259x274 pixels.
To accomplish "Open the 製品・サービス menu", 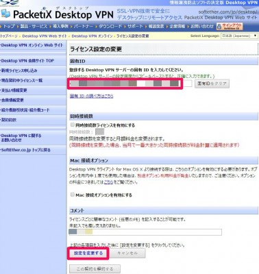I will click(34, 27).
